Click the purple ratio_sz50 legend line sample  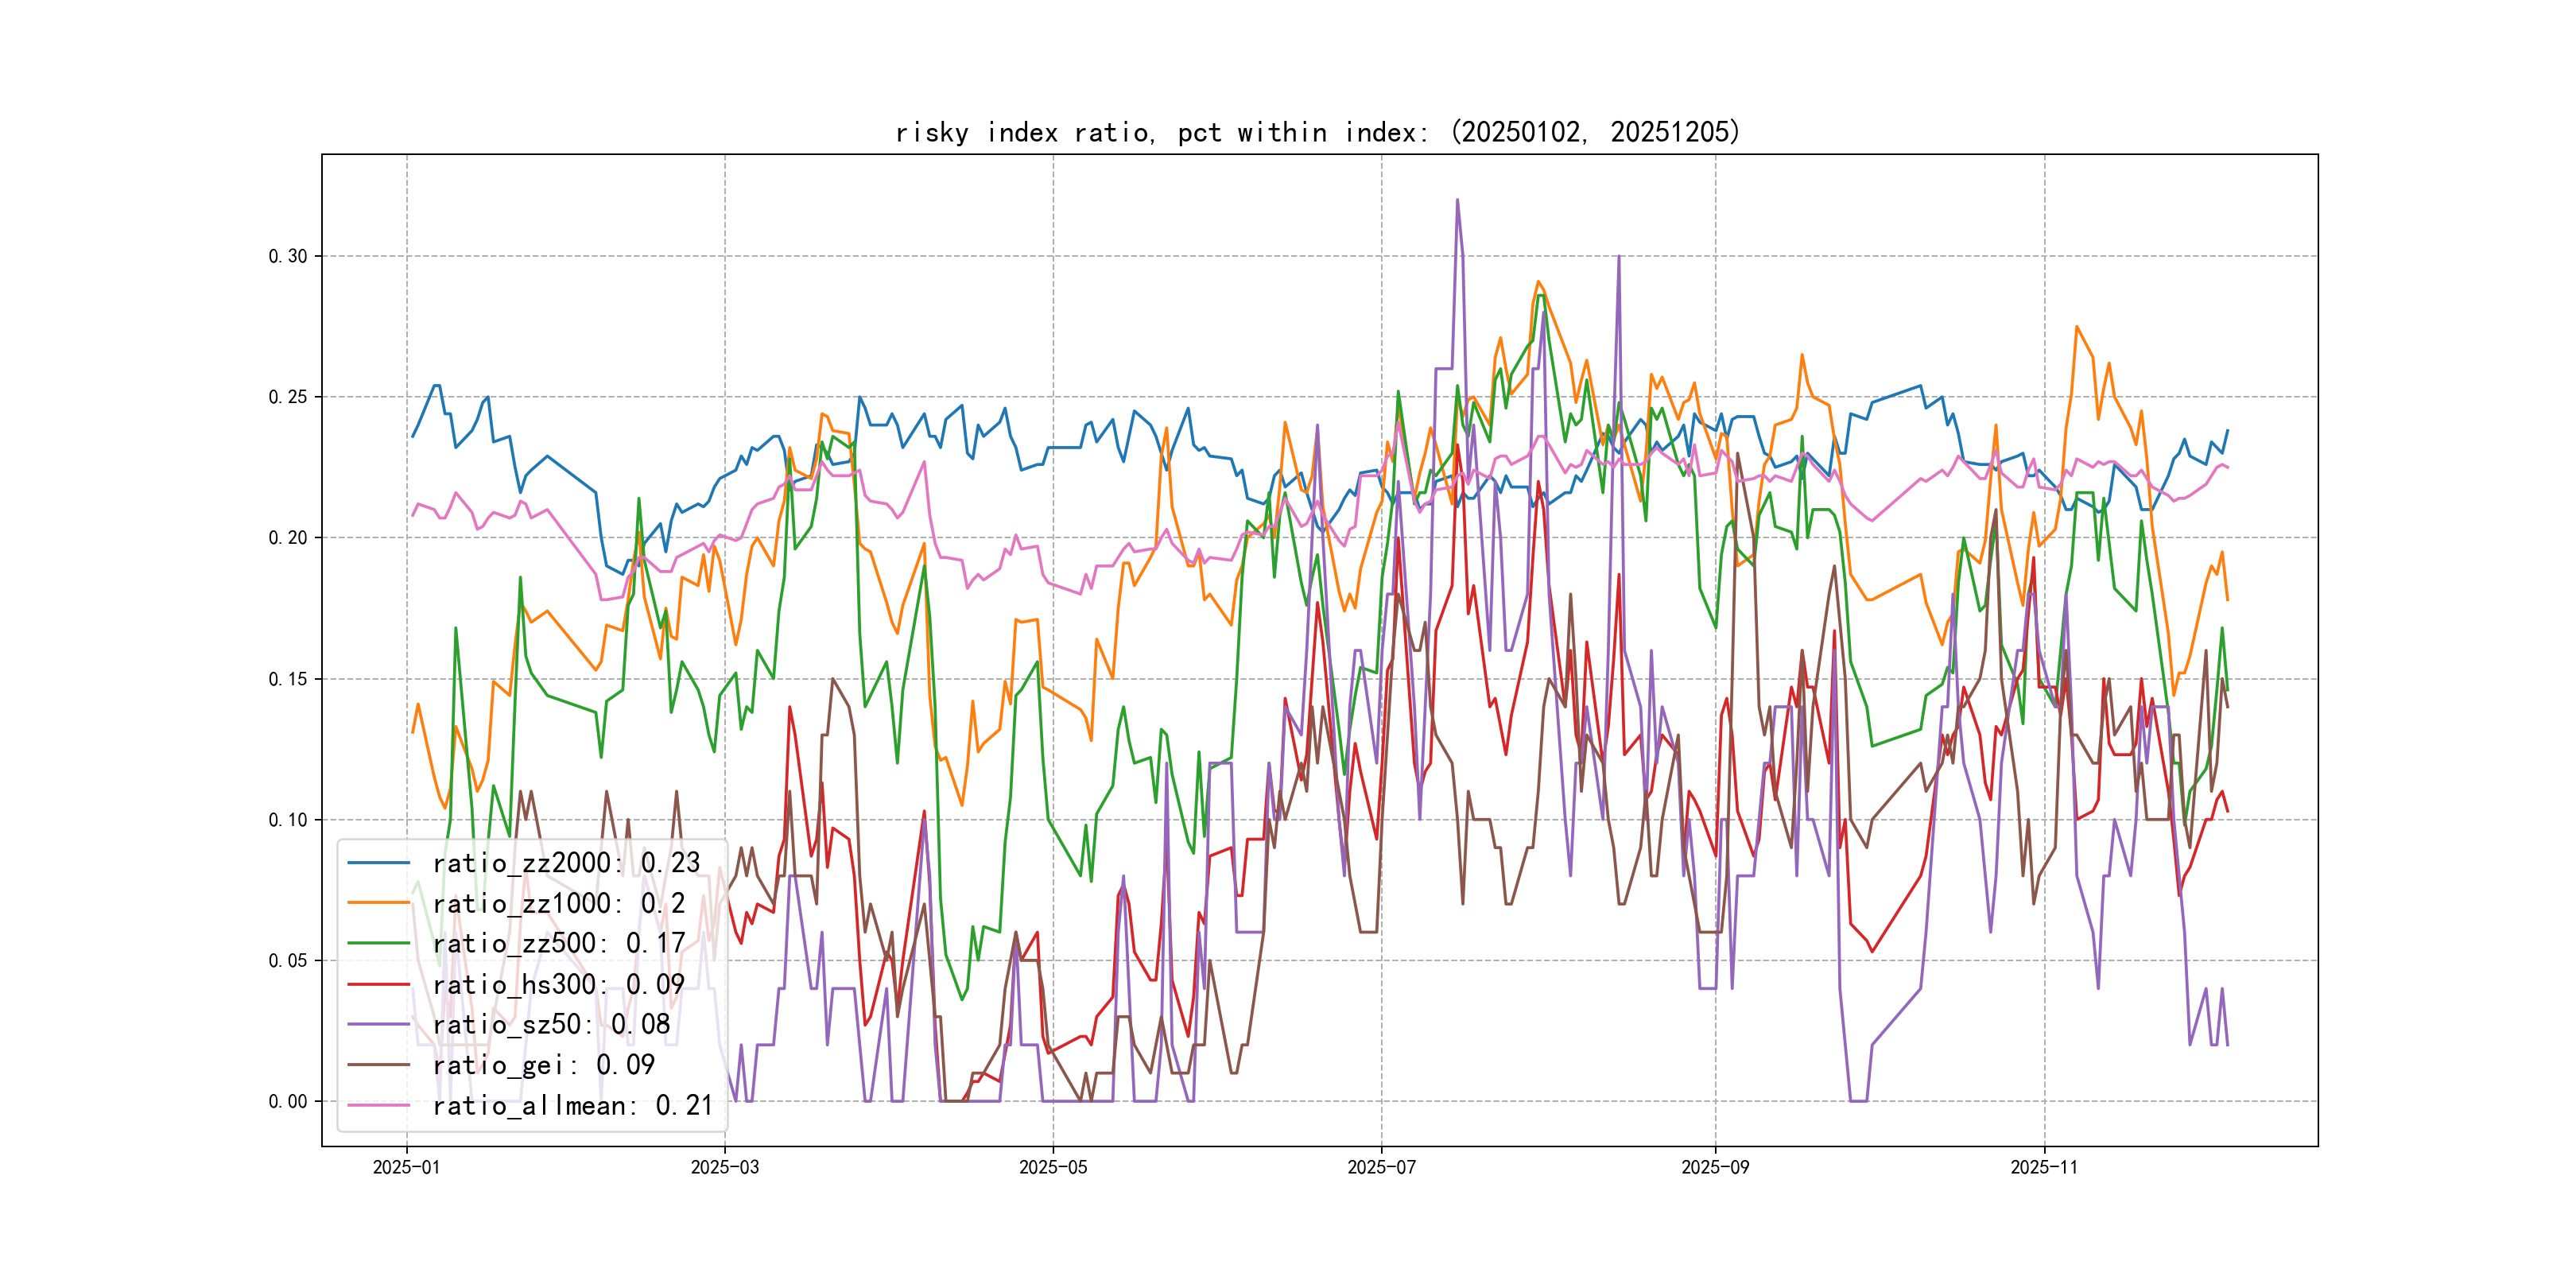(x=378, y=1024)
